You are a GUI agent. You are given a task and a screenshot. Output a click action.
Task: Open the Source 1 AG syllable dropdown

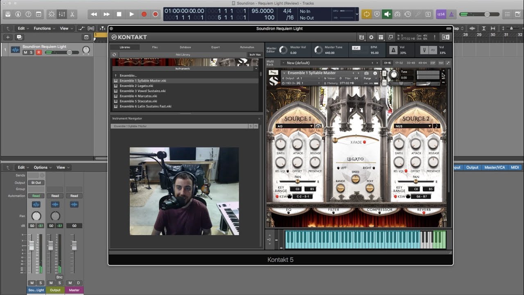[x=295, y=126]
